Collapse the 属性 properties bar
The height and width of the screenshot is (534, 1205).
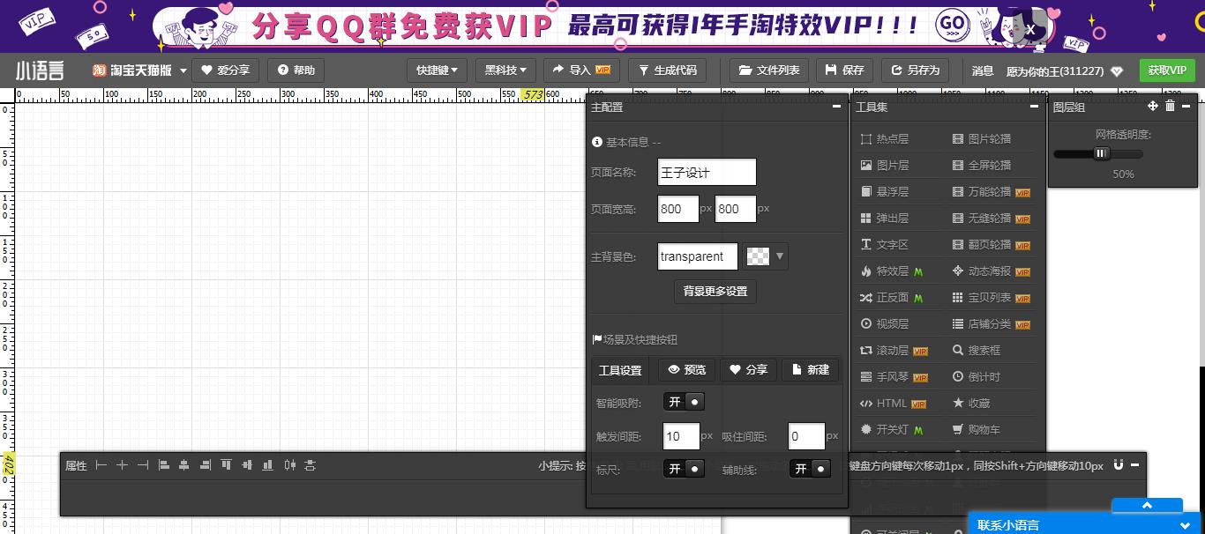(x=1135, y=464)
